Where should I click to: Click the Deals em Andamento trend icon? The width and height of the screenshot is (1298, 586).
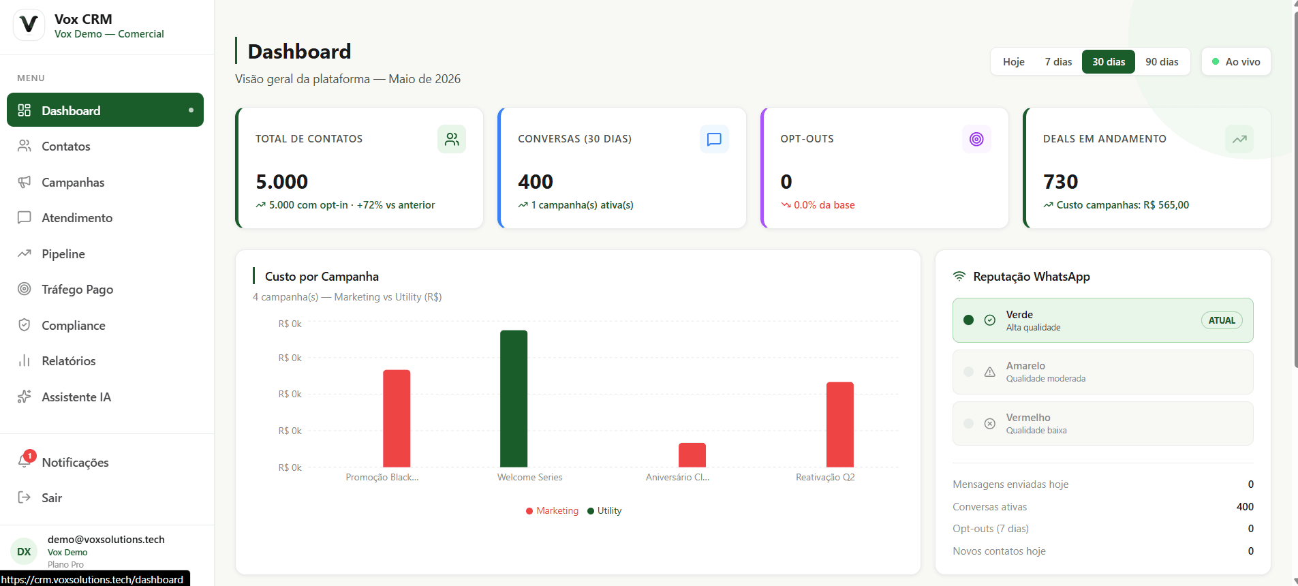tap(1239, 139)
